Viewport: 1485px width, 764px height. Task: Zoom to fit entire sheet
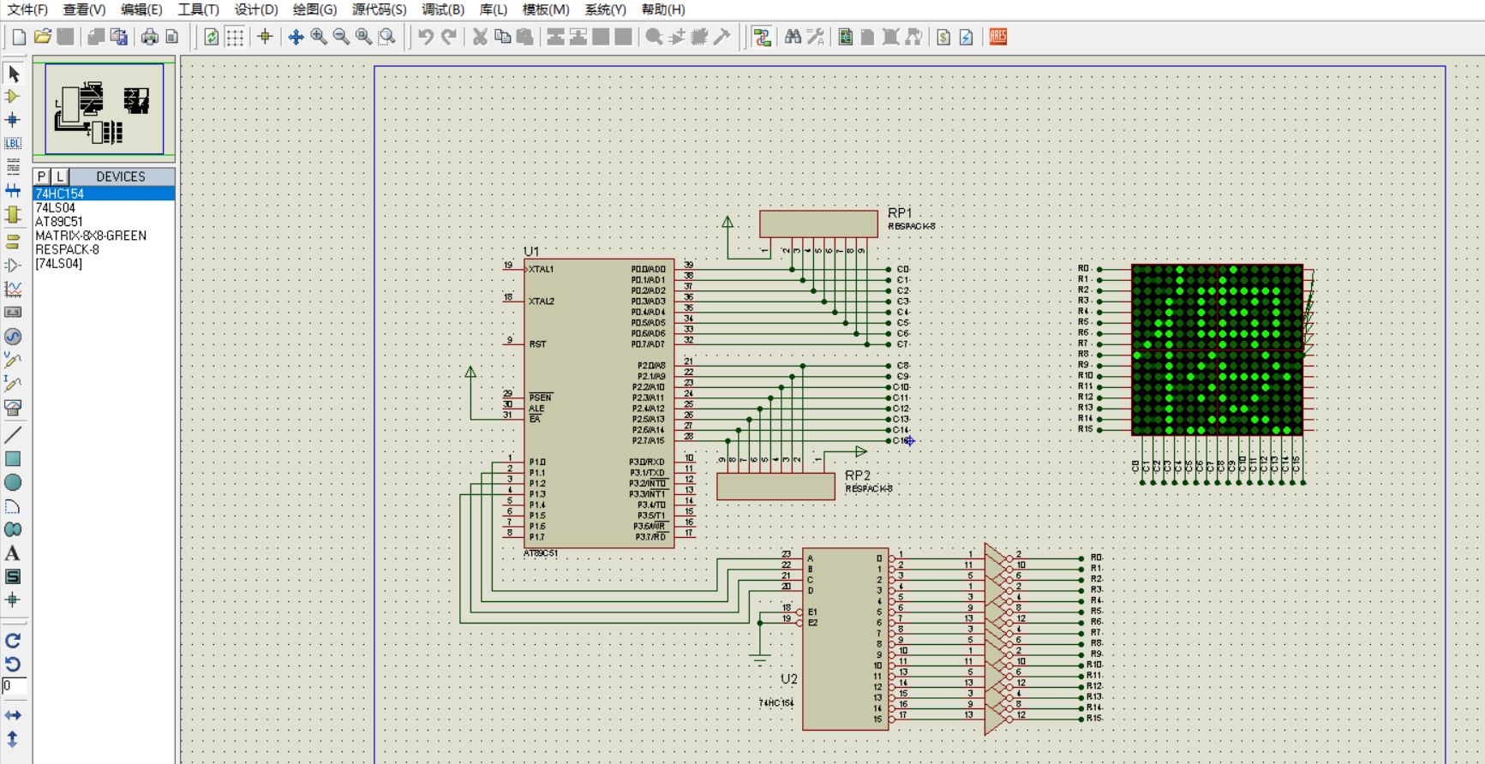point(364,37)
